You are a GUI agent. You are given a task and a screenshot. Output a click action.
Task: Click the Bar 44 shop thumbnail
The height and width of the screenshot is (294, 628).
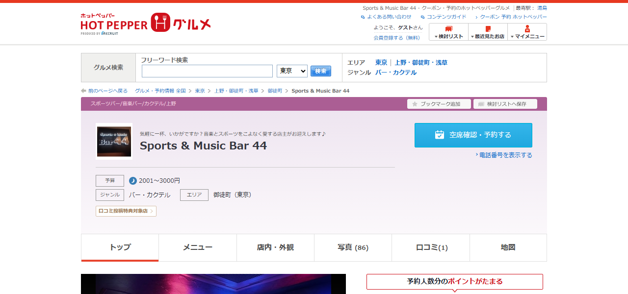click(x=114, y=141)
